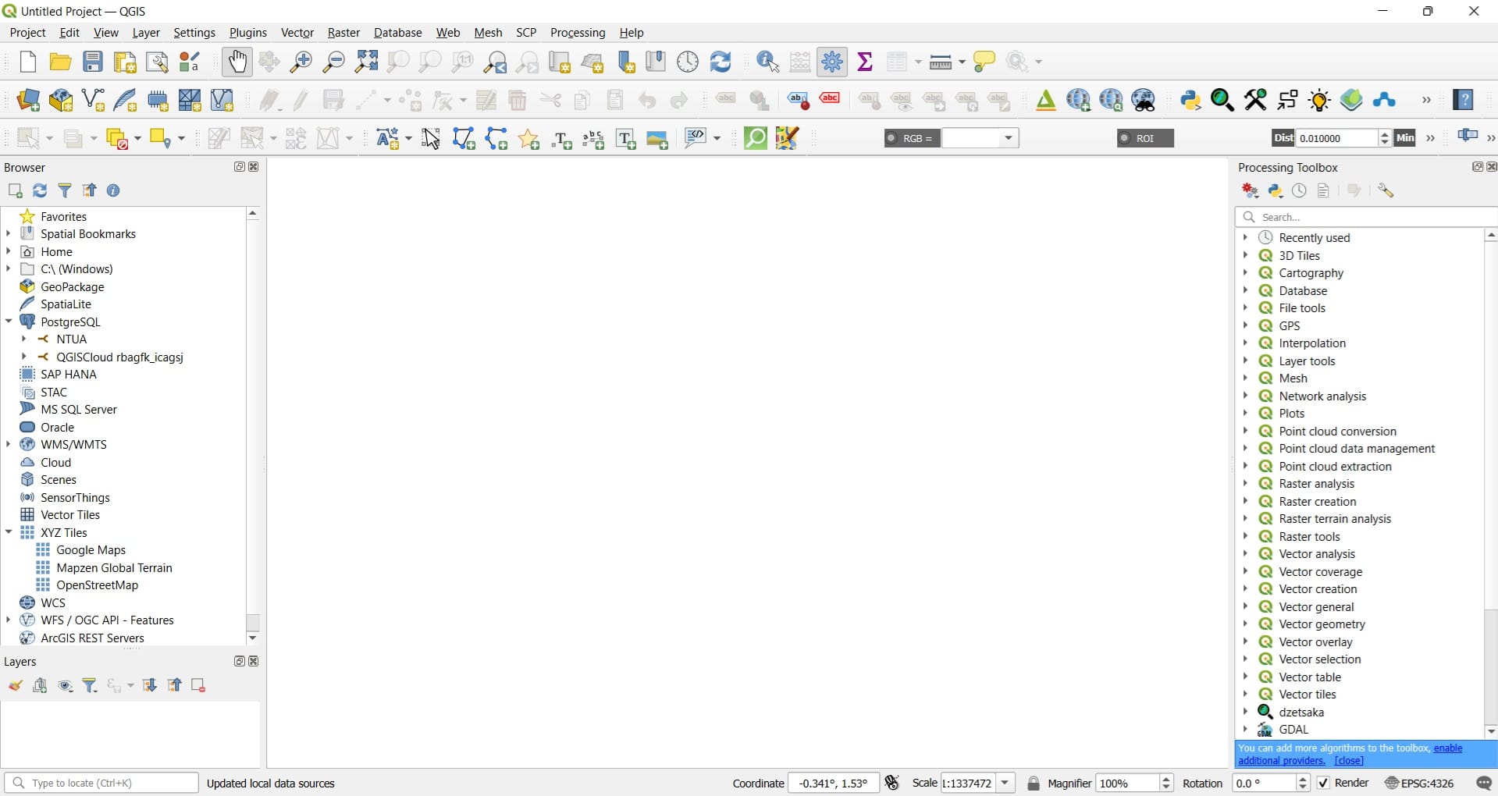Open the Project menu
The height and width of the screenshot is (796, 1498).
click(x=27, y=33)
